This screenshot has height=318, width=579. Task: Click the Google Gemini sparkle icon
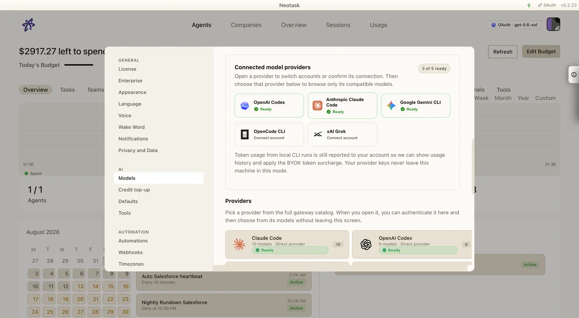(x=391, y=106)
